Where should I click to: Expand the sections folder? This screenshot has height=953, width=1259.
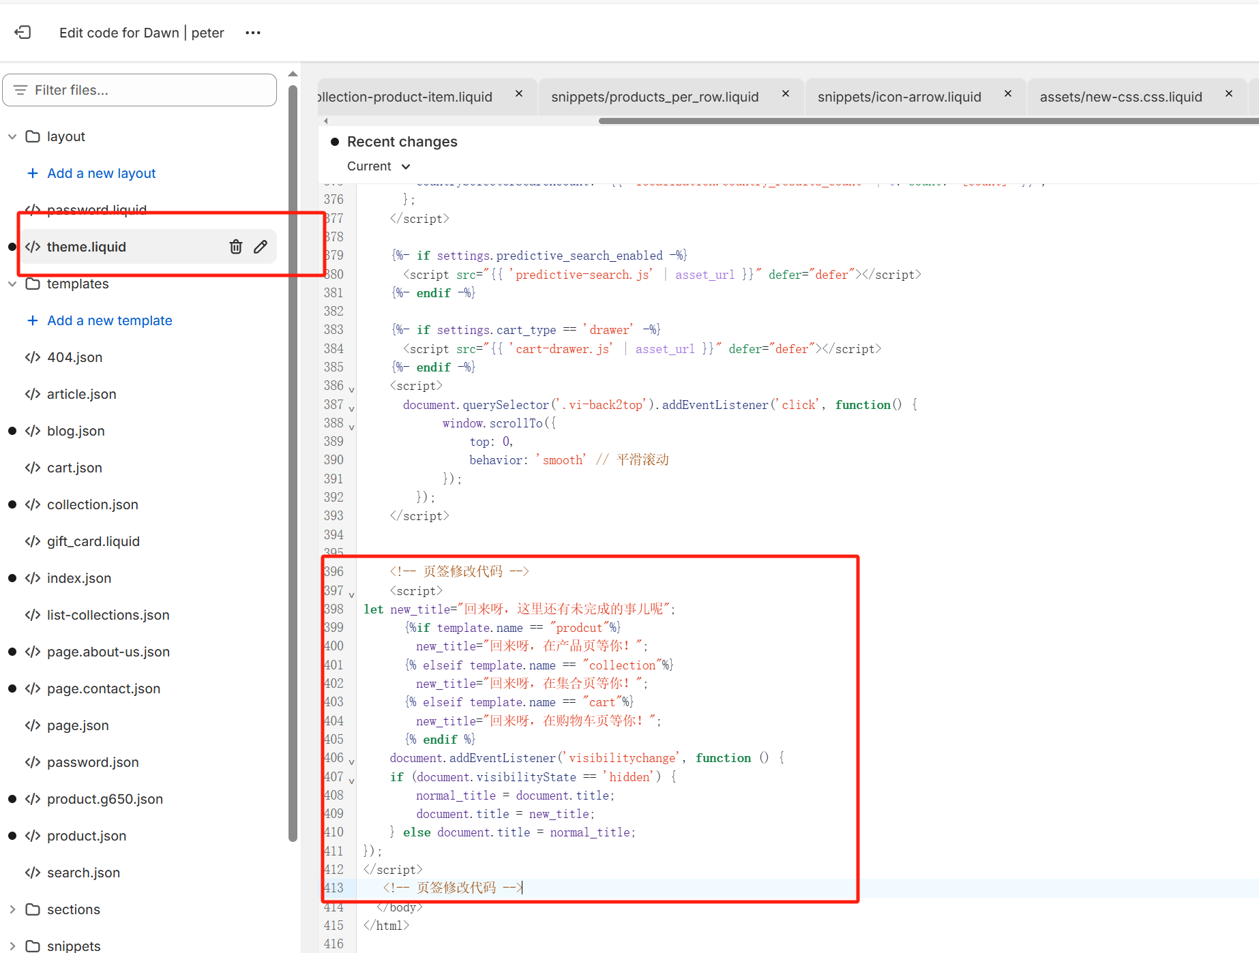click(12, 909)
